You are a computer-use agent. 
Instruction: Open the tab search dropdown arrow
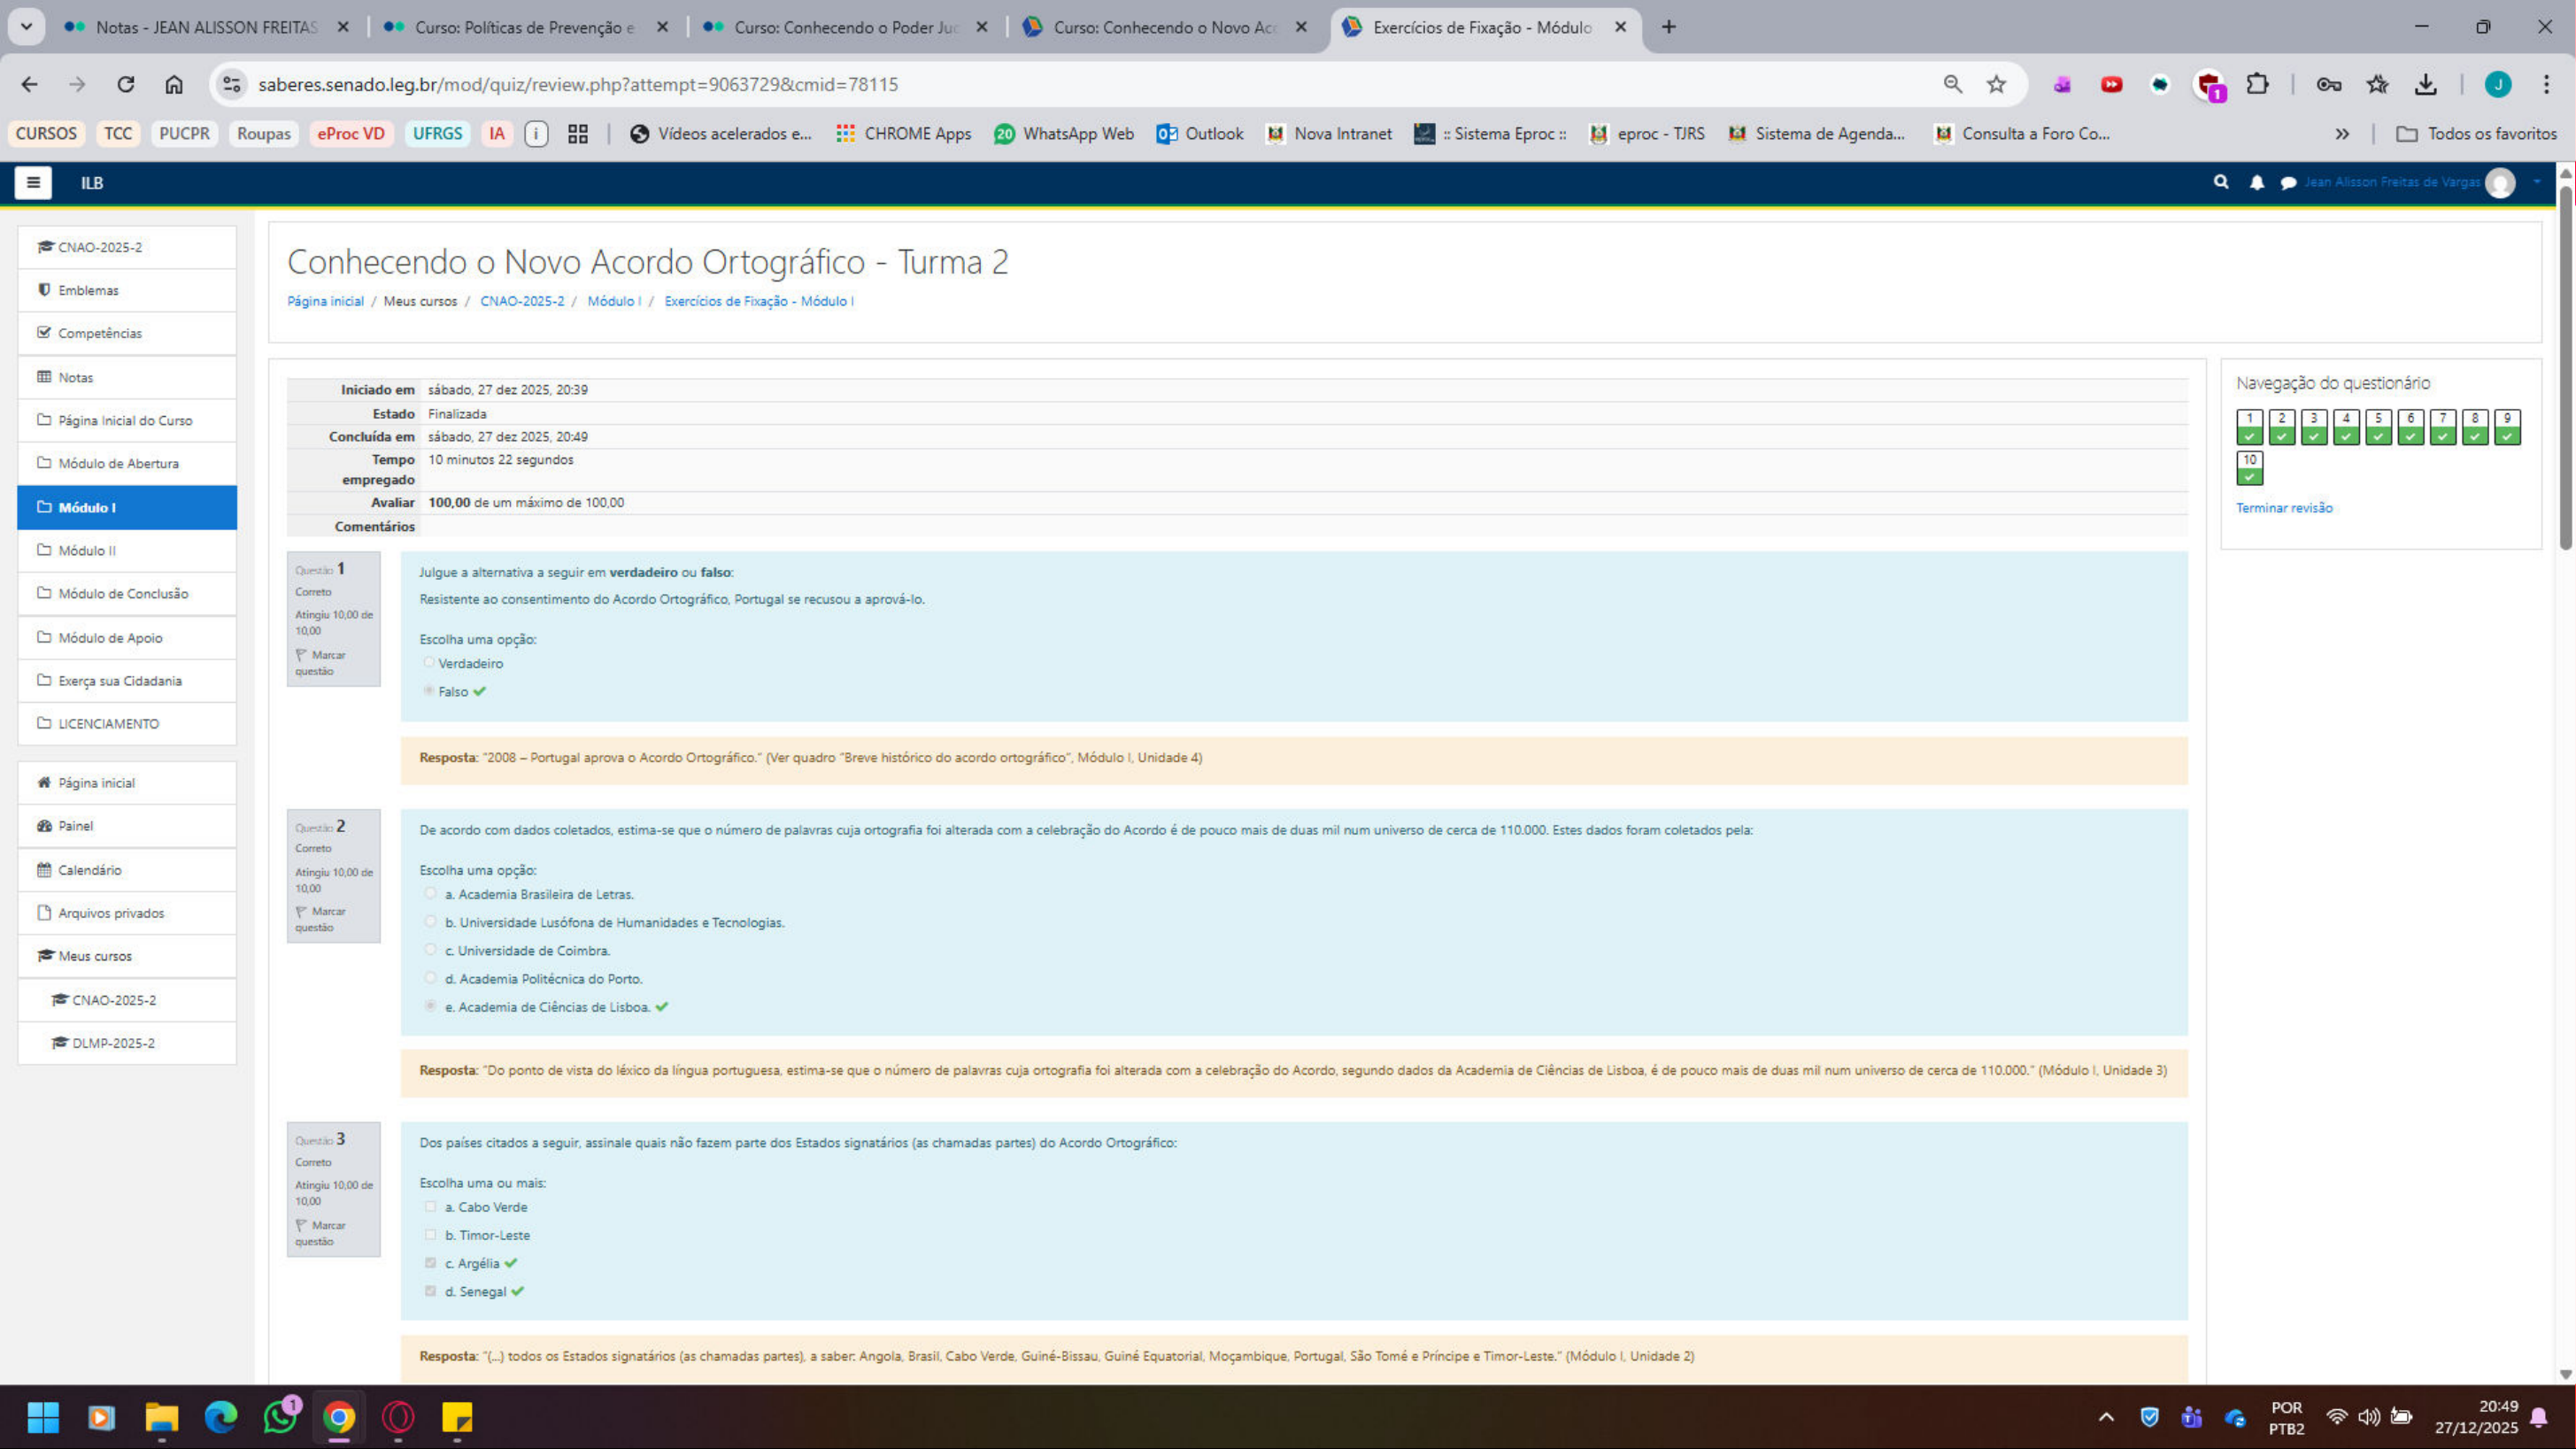click(26, 27)
